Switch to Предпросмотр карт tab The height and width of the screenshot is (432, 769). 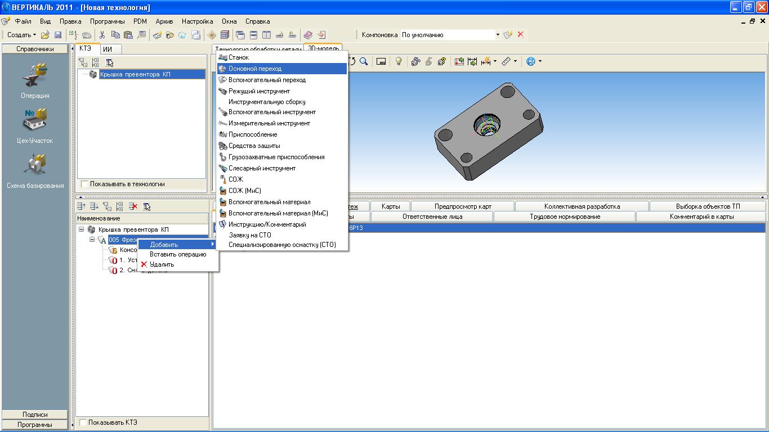(x=463, y=206)
